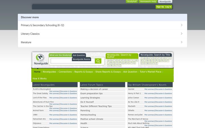Open Reports & Essays menu item
The height and width of the screenshot is (128, 205).
pyautogui.click(x=83, y=72)
